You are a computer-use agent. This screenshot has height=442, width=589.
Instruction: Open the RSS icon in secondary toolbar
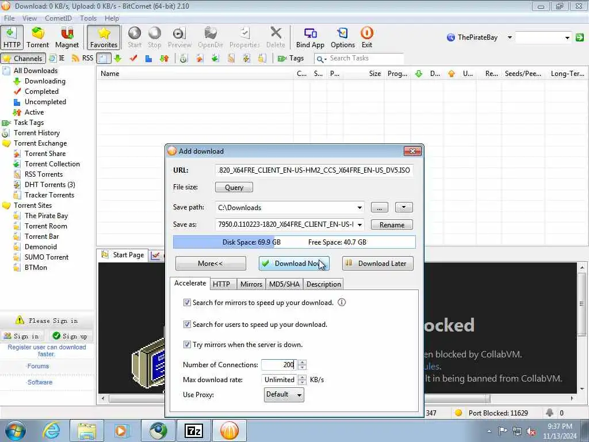pos(83,58)
